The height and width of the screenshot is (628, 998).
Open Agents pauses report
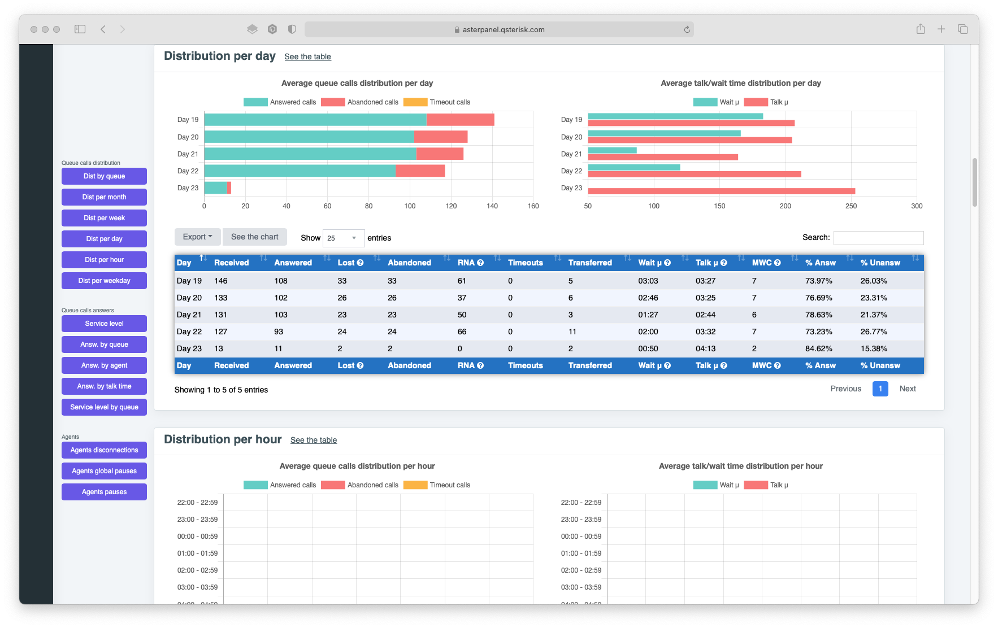coord(104,492)
